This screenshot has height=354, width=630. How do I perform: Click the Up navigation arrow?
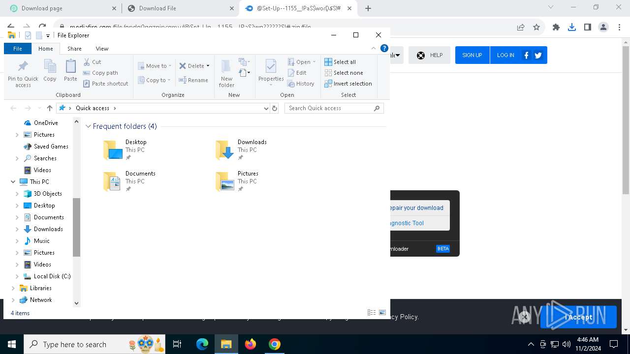pyautogui.click(x=49, y=108)
